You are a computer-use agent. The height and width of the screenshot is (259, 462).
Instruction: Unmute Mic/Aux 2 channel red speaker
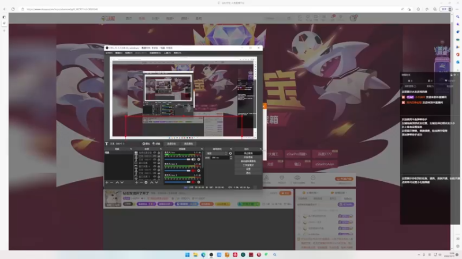193,170
